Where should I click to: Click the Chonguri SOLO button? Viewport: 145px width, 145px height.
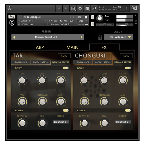pyautogui.click(x=126, y=56)
